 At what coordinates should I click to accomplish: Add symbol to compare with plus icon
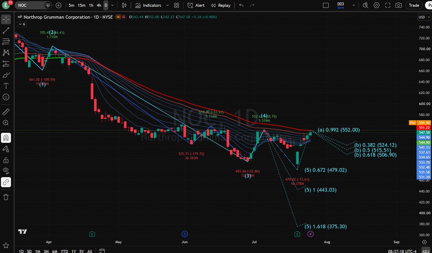click(x=59, y=5)
